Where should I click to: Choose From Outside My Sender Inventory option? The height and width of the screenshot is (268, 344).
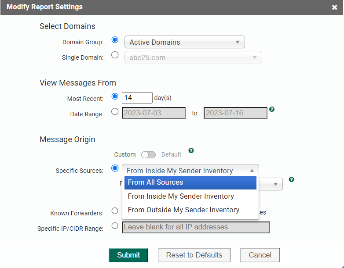(190, 210)
